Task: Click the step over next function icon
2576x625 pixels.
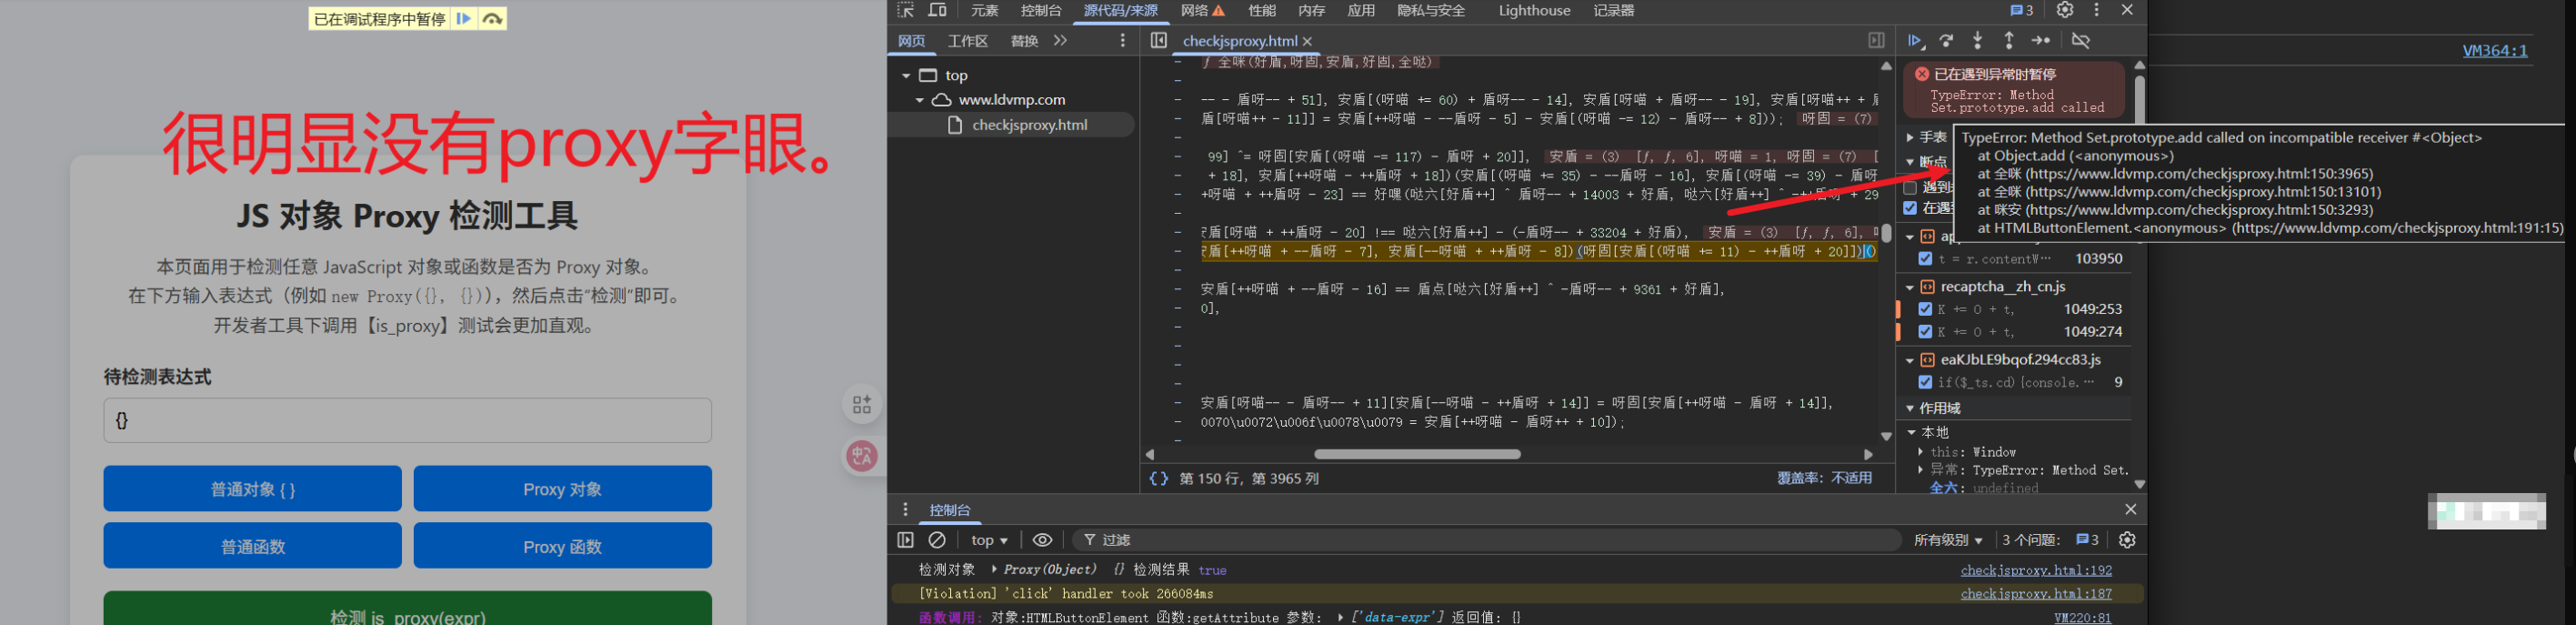Action: 1946,41
